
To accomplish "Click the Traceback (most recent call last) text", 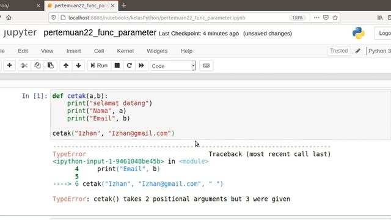I will coord(269,154).
